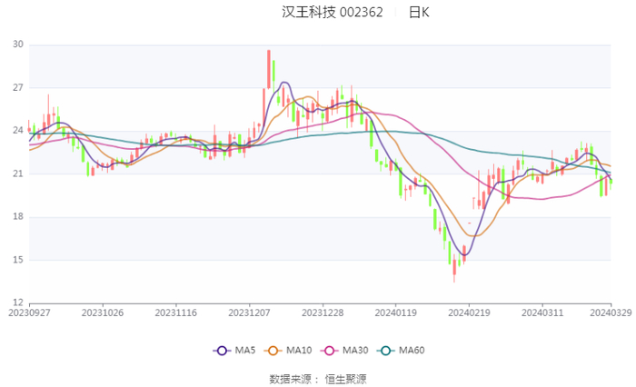The height and width of the screenshot is (387, 636).
Task: Click the chart title 汉王科技 002362
Action: tap(333, 13)
